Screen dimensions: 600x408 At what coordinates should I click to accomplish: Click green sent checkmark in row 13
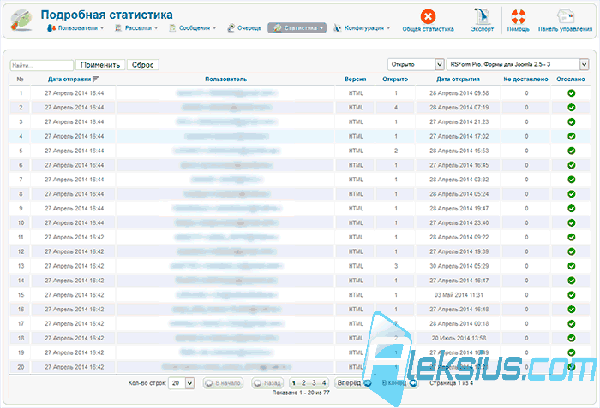572,266
